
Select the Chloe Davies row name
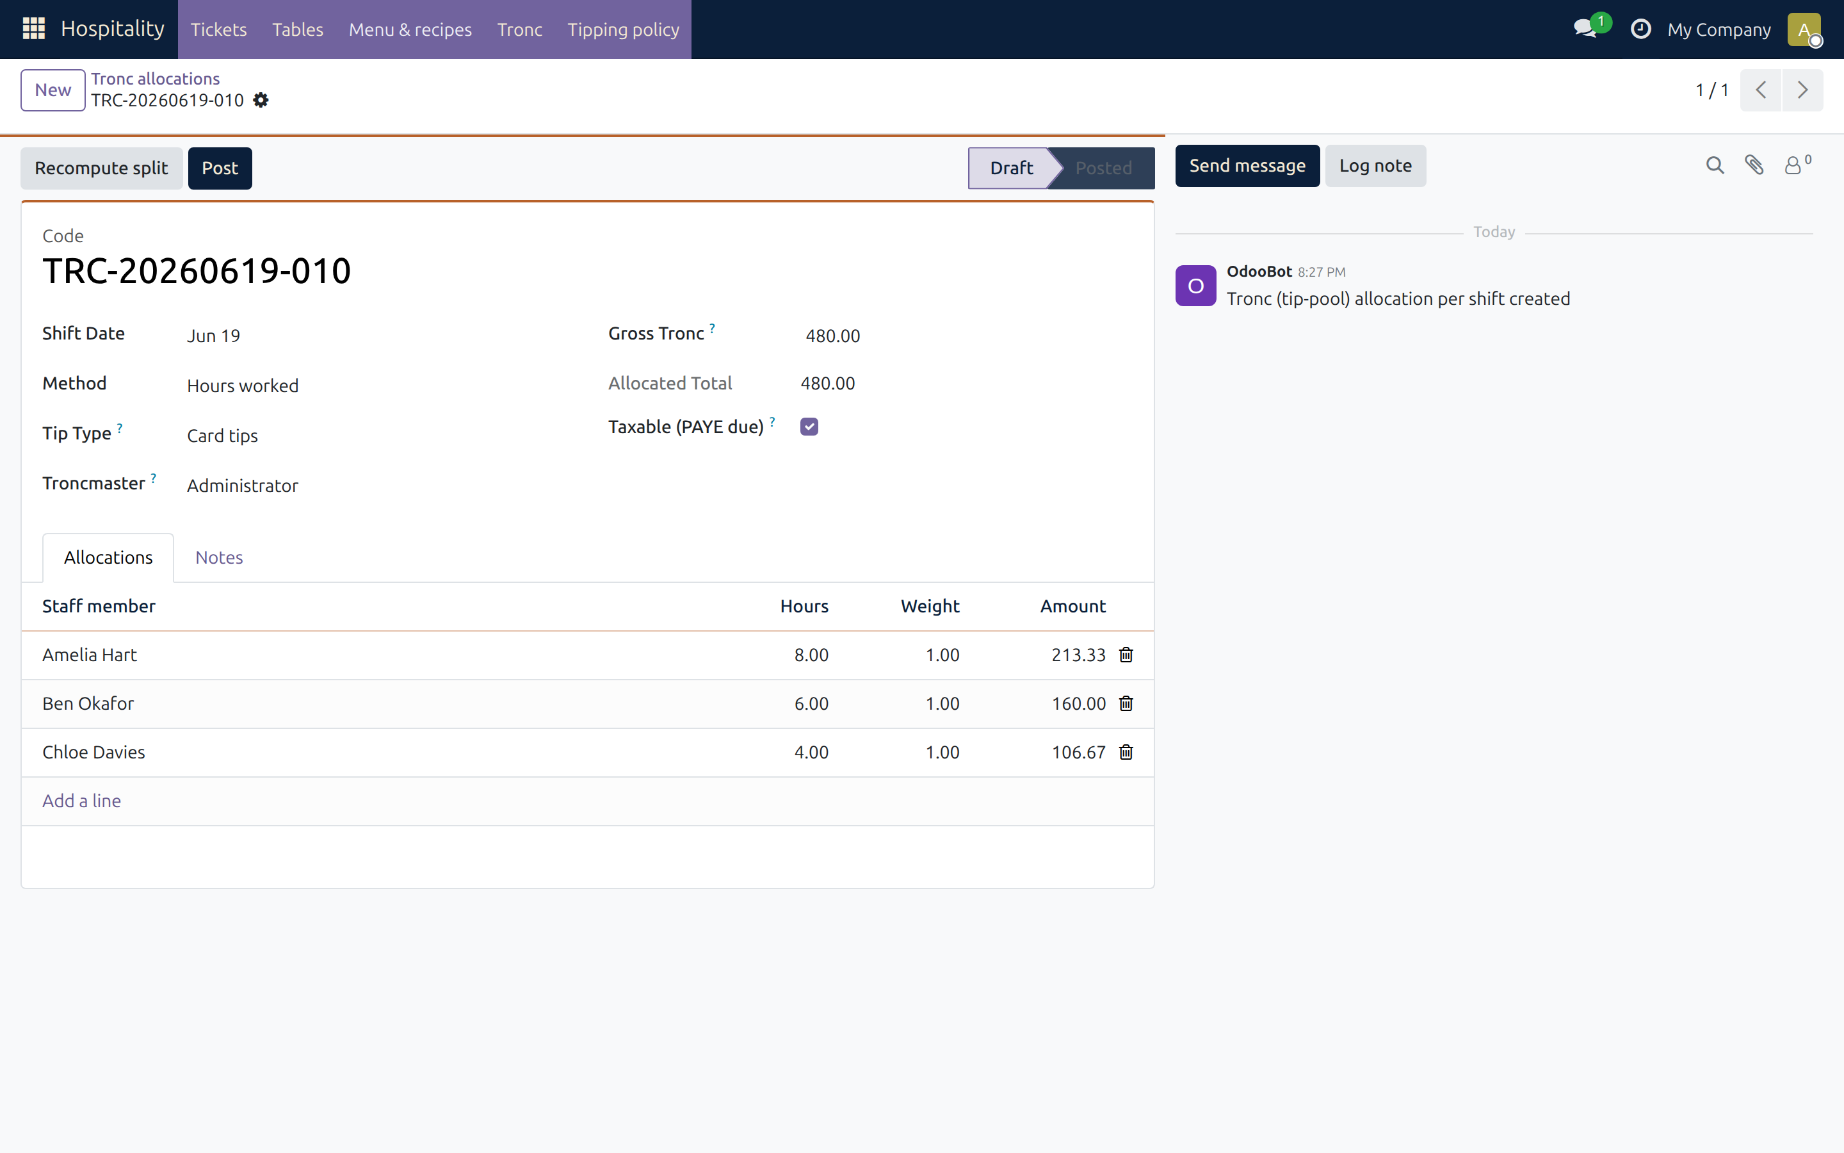[93, 753]
